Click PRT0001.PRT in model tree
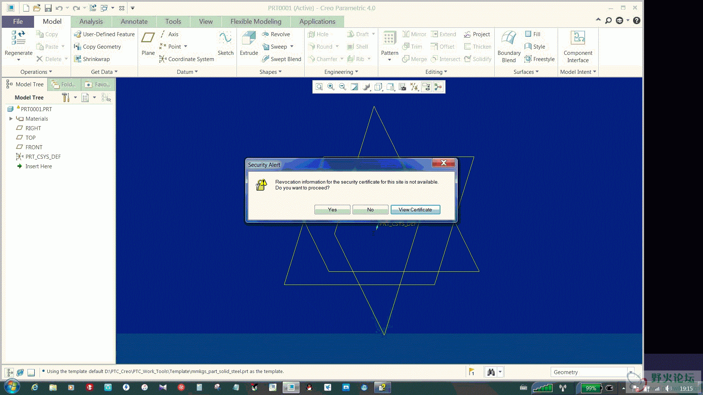 pyautogui.click(x=36, y=109)
